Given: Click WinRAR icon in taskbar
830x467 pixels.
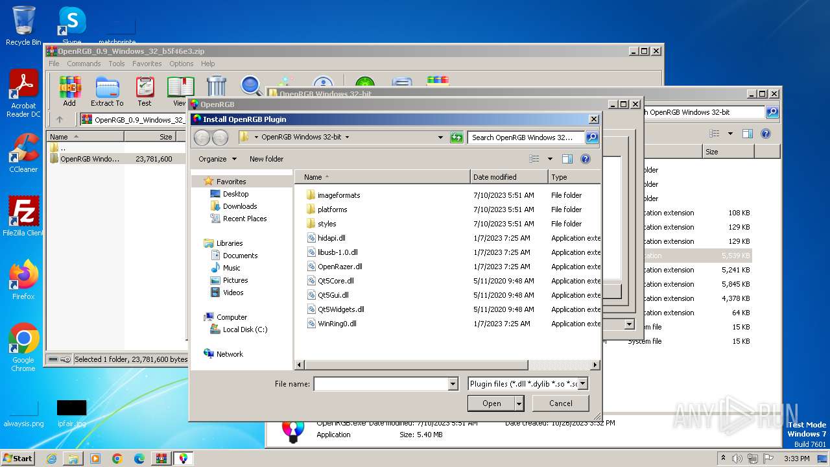Looking at the screenshot, I should (161, 459).
